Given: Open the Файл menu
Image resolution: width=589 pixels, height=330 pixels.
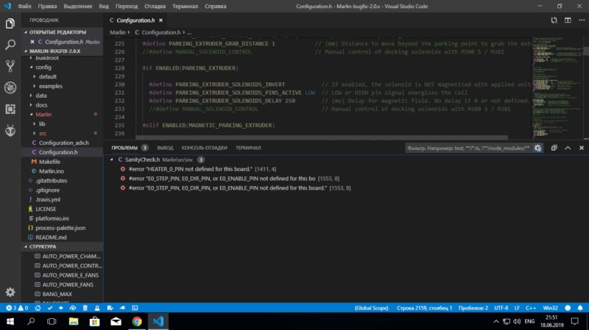Looking at the screenshot, I should pyautogui.click(x=24, y=7).
